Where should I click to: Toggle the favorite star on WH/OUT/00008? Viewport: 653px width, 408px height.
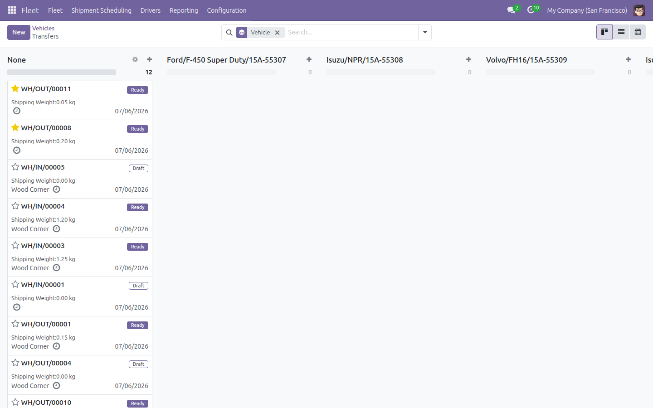coord(15,127)
